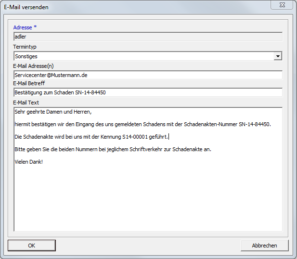Expand the Termintyp dropdown arrow
297x259 pixels.
pyautogui.click(x=277, y=56)
